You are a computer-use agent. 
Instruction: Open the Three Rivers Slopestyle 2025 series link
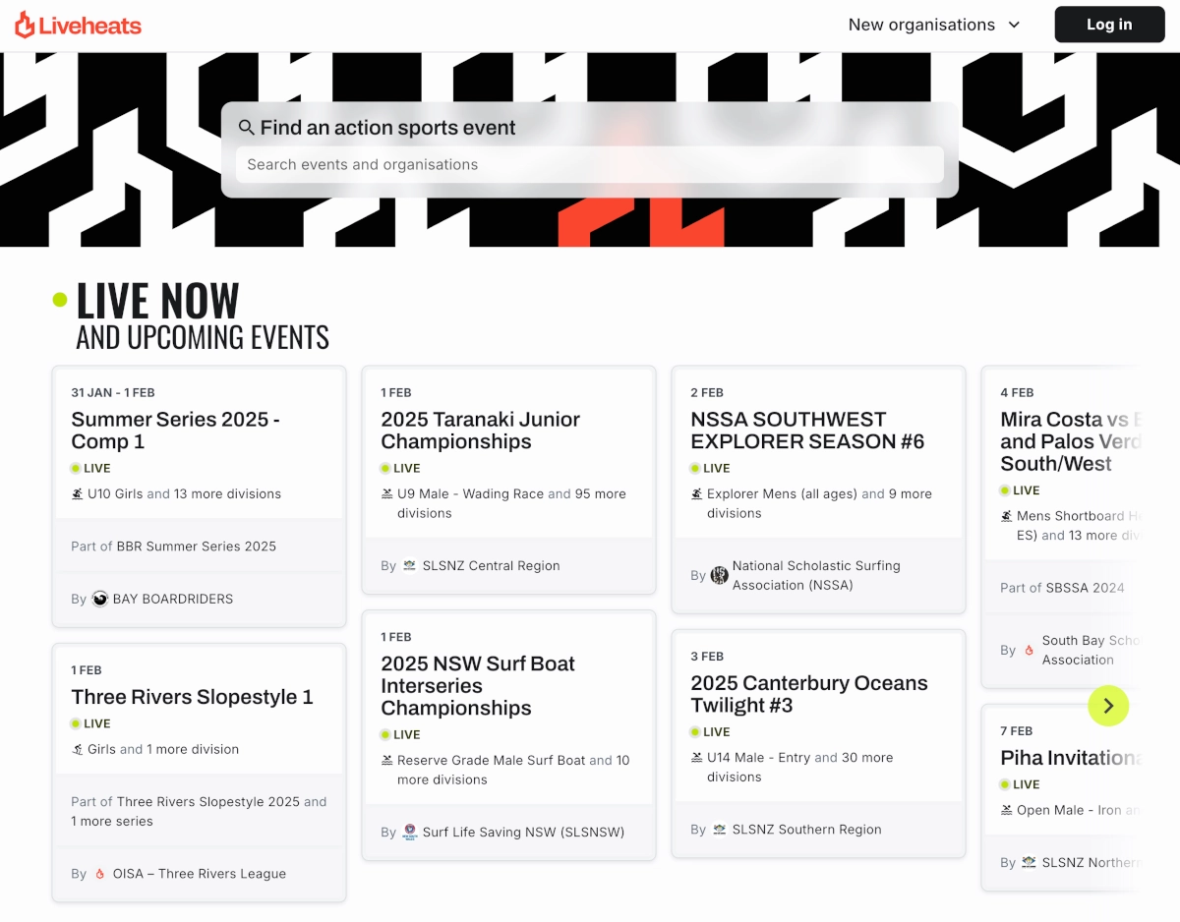point(208,802)
